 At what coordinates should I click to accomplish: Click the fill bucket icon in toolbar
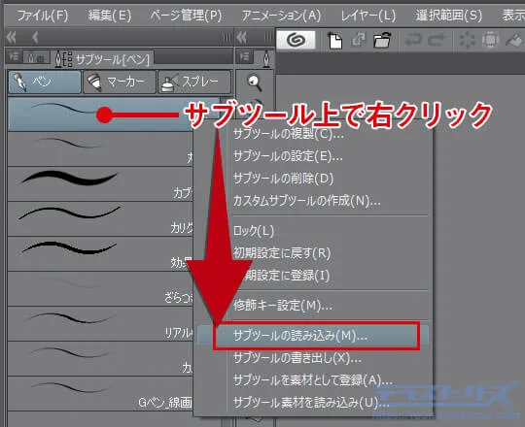pos(514,40)
